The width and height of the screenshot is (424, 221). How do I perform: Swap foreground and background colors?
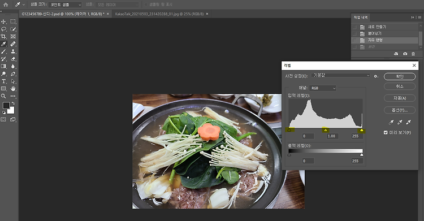pyautogui.click(x=13, y=103)
